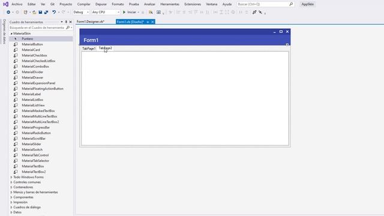This screenshot has height=216, width=384.
Task: Switch to the Form1.Designer.vb tab
Action: click(x=91, y=22)
